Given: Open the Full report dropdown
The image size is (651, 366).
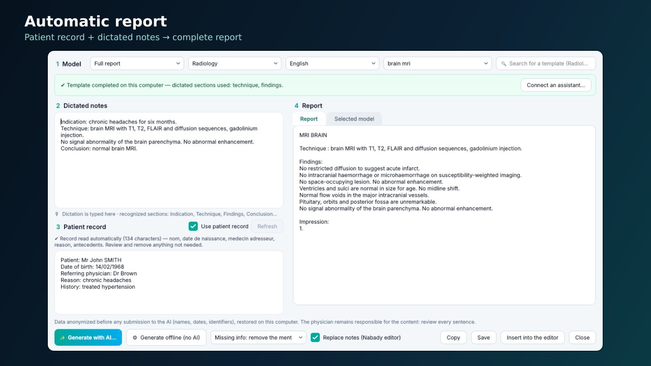Looking at the screenshot, I should (137, 64).
